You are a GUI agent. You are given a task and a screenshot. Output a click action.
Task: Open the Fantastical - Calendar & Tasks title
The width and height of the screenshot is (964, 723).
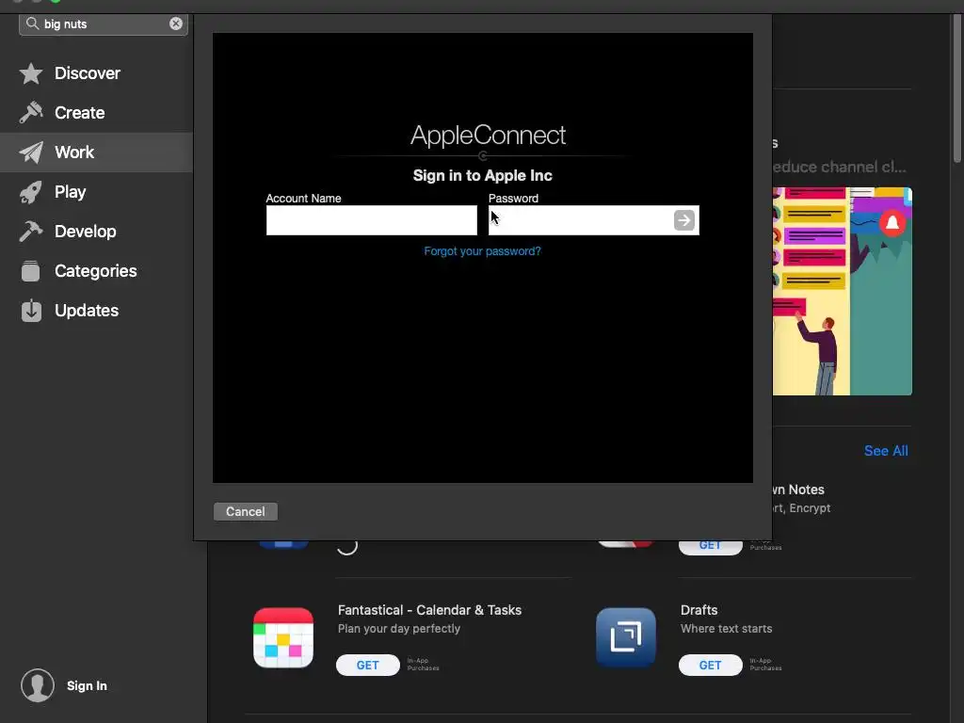pyautogui.click(x=429, y=610)
